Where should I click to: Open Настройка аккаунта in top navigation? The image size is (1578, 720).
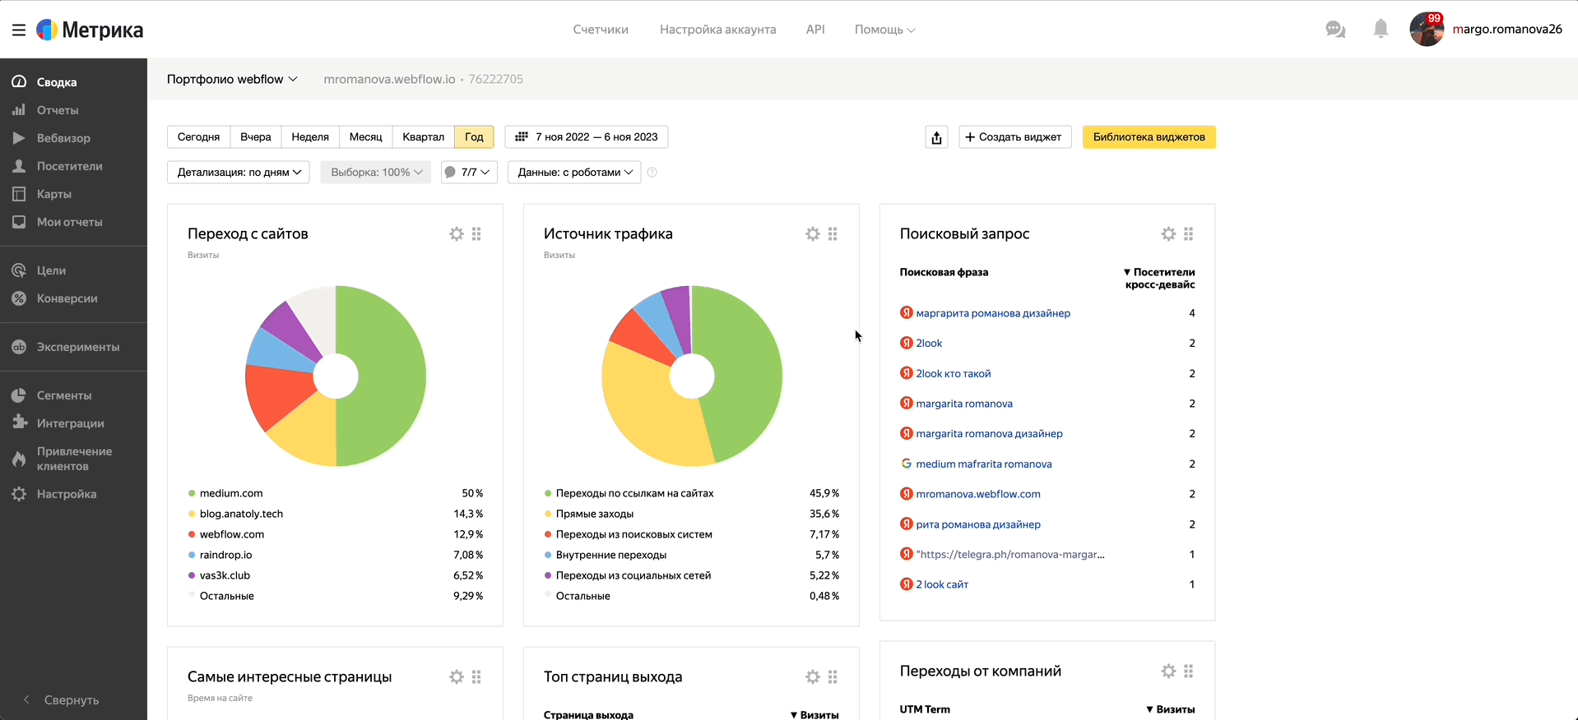pos(717,30)
